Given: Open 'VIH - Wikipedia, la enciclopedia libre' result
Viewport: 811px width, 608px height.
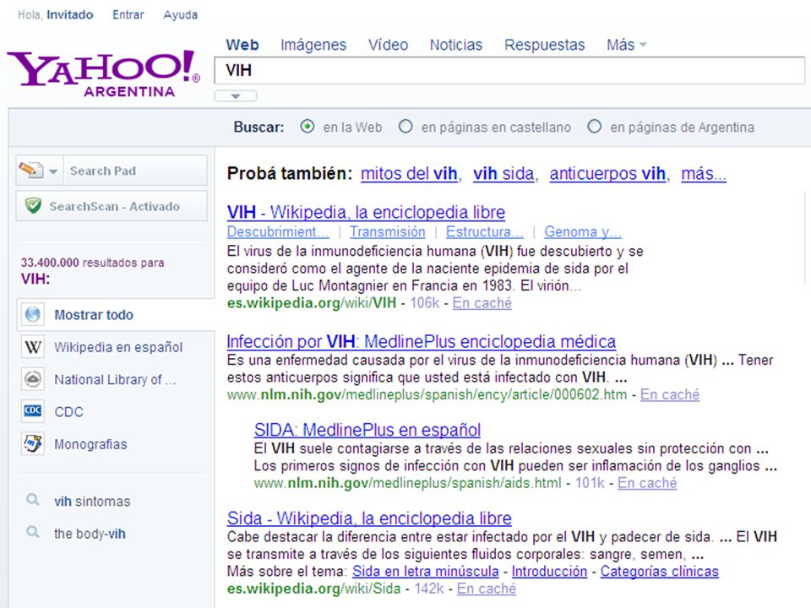Looking at the screenshot, I should [366, 212].
